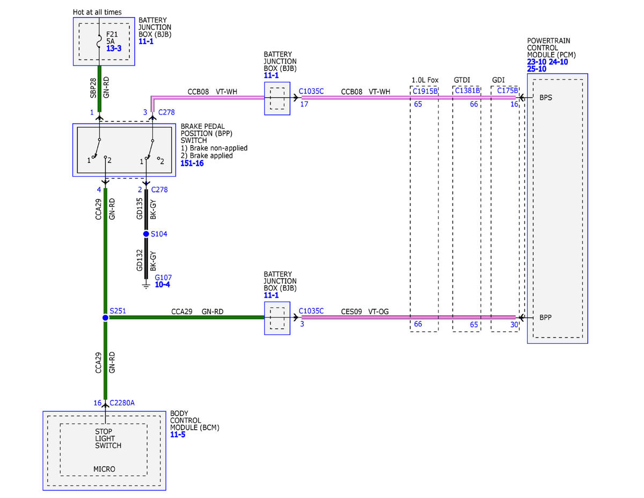Viewport: 644px width, 498px height.
Task: Click the F21 5A fuse symbol
Action: pyautogui.click(x=99, y=40)
